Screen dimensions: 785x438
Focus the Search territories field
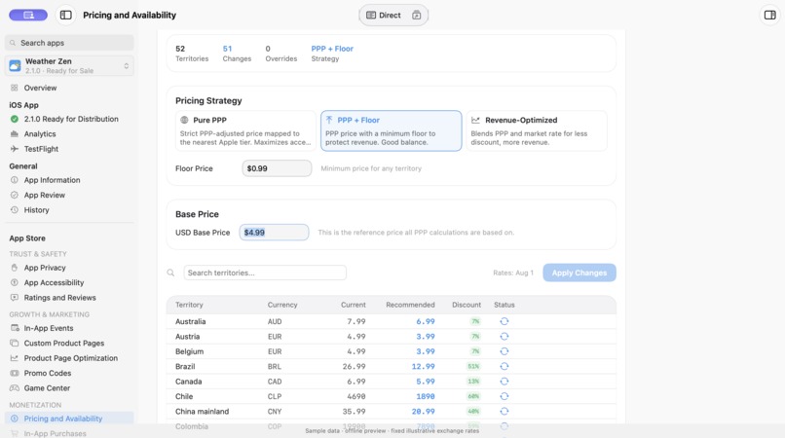click(x=265, y=273)
